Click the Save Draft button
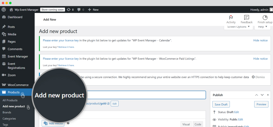273x127 pixels. pyautogui.click(x=221, y=104)
